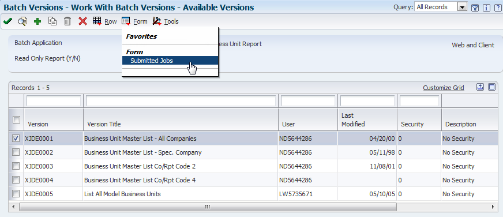Click the Form menu icon

[126, 21]
